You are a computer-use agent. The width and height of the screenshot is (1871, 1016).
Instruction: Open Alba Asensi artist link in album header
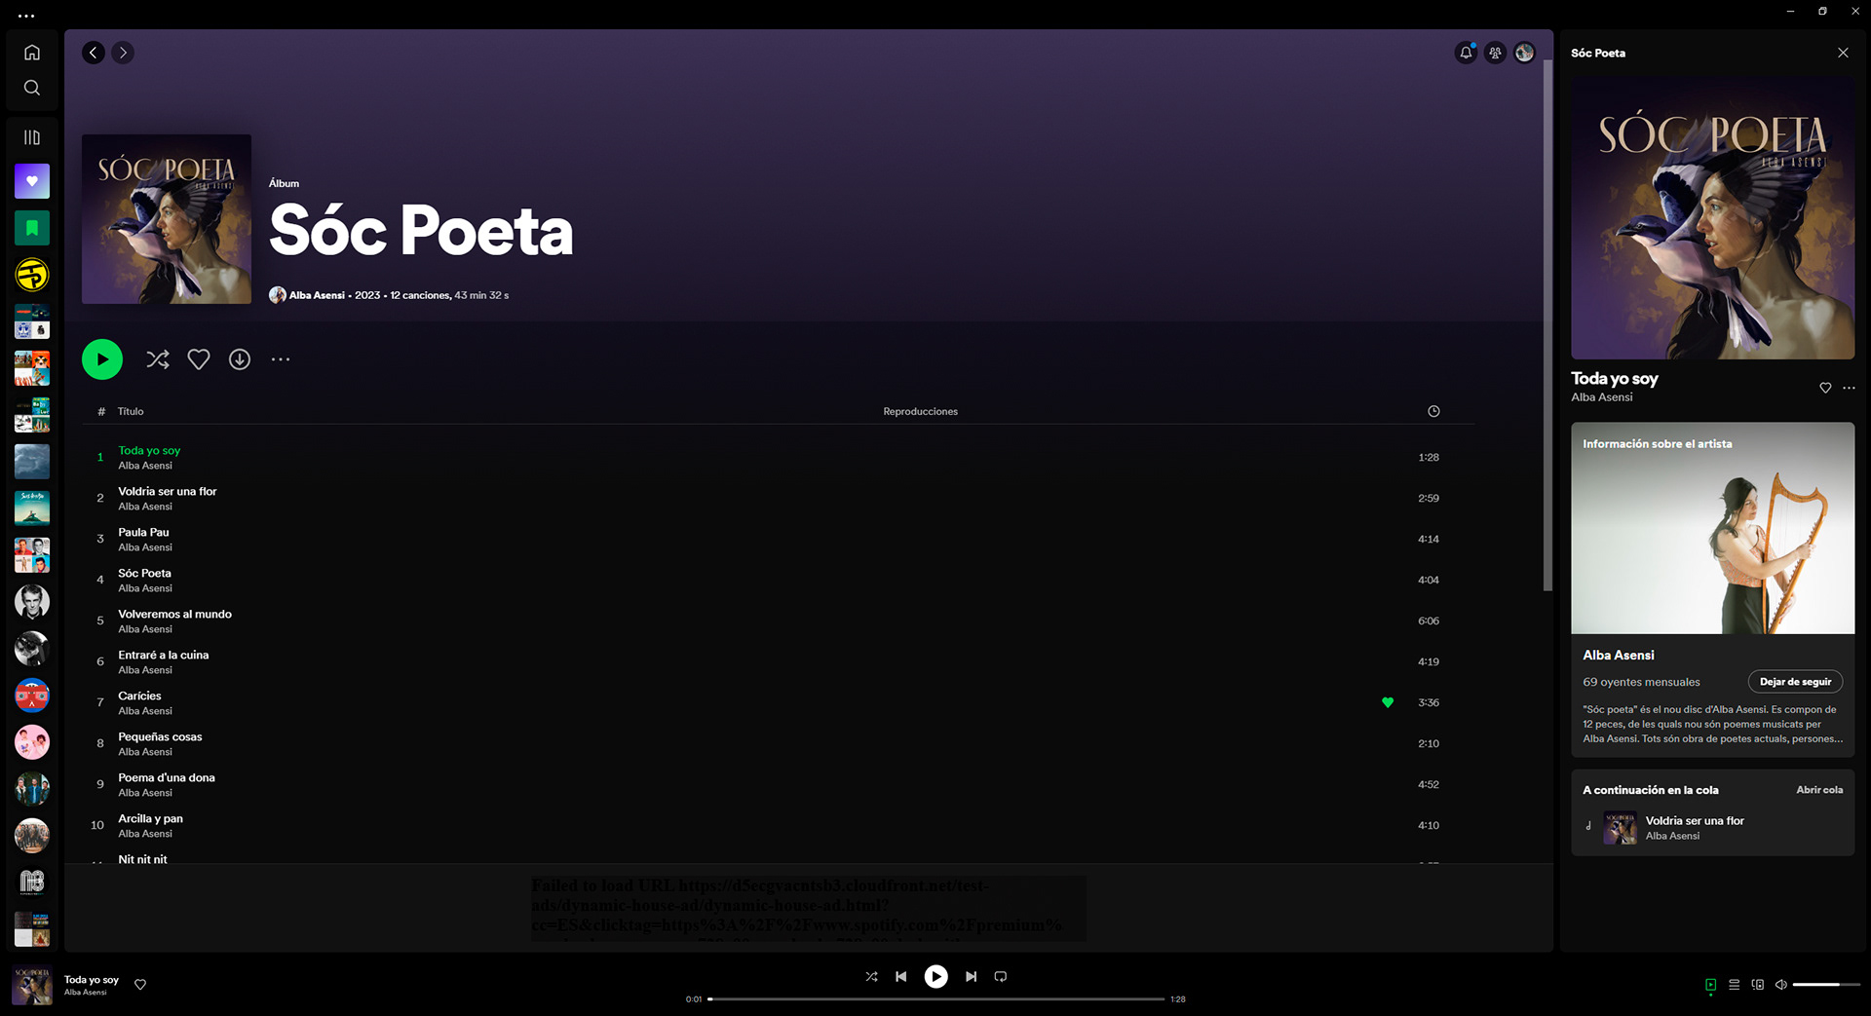click(x=317, y=295)
